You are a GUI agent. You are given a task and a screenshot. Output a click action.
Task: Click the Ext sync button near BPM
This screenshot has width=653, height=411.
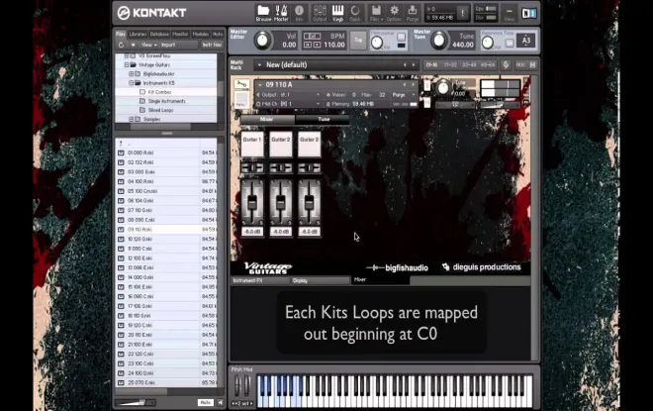tap(315, 37)
